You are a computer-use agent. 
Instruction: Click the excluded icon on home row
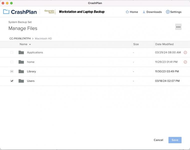click(185, 62)
